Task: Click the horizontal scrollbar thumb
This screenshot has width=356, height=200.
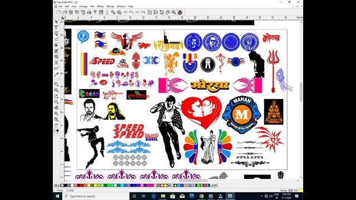Action: coord(194,181)
